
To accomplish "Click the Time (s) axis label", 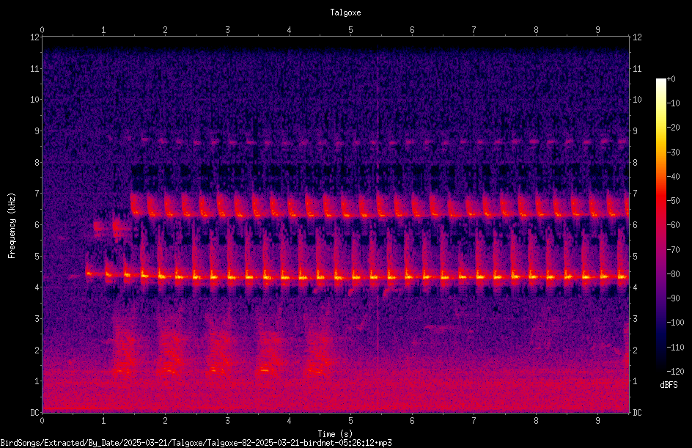I will 336,434.
